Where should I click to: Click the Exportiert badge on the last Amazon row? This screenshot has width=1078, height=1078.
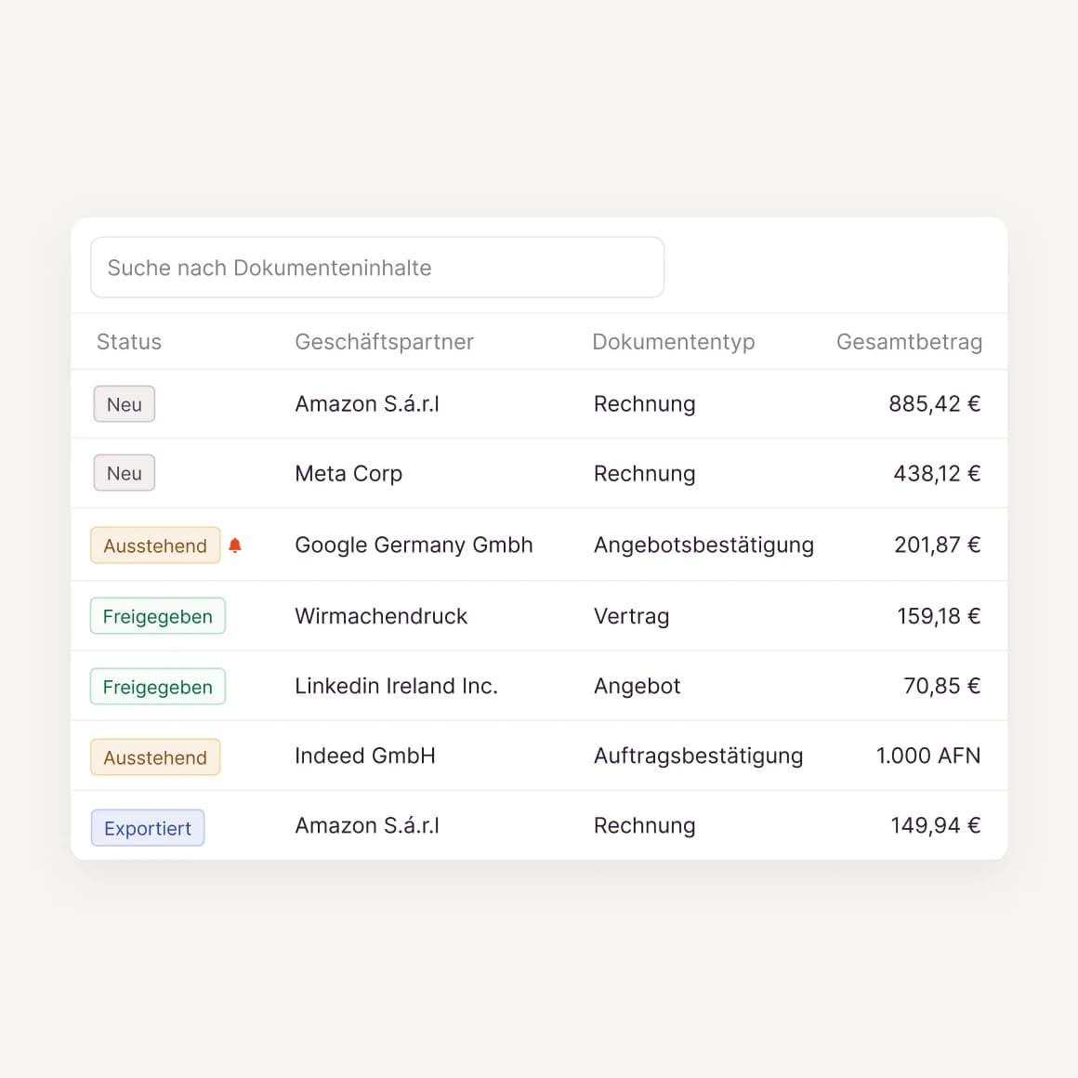(147, 827)
